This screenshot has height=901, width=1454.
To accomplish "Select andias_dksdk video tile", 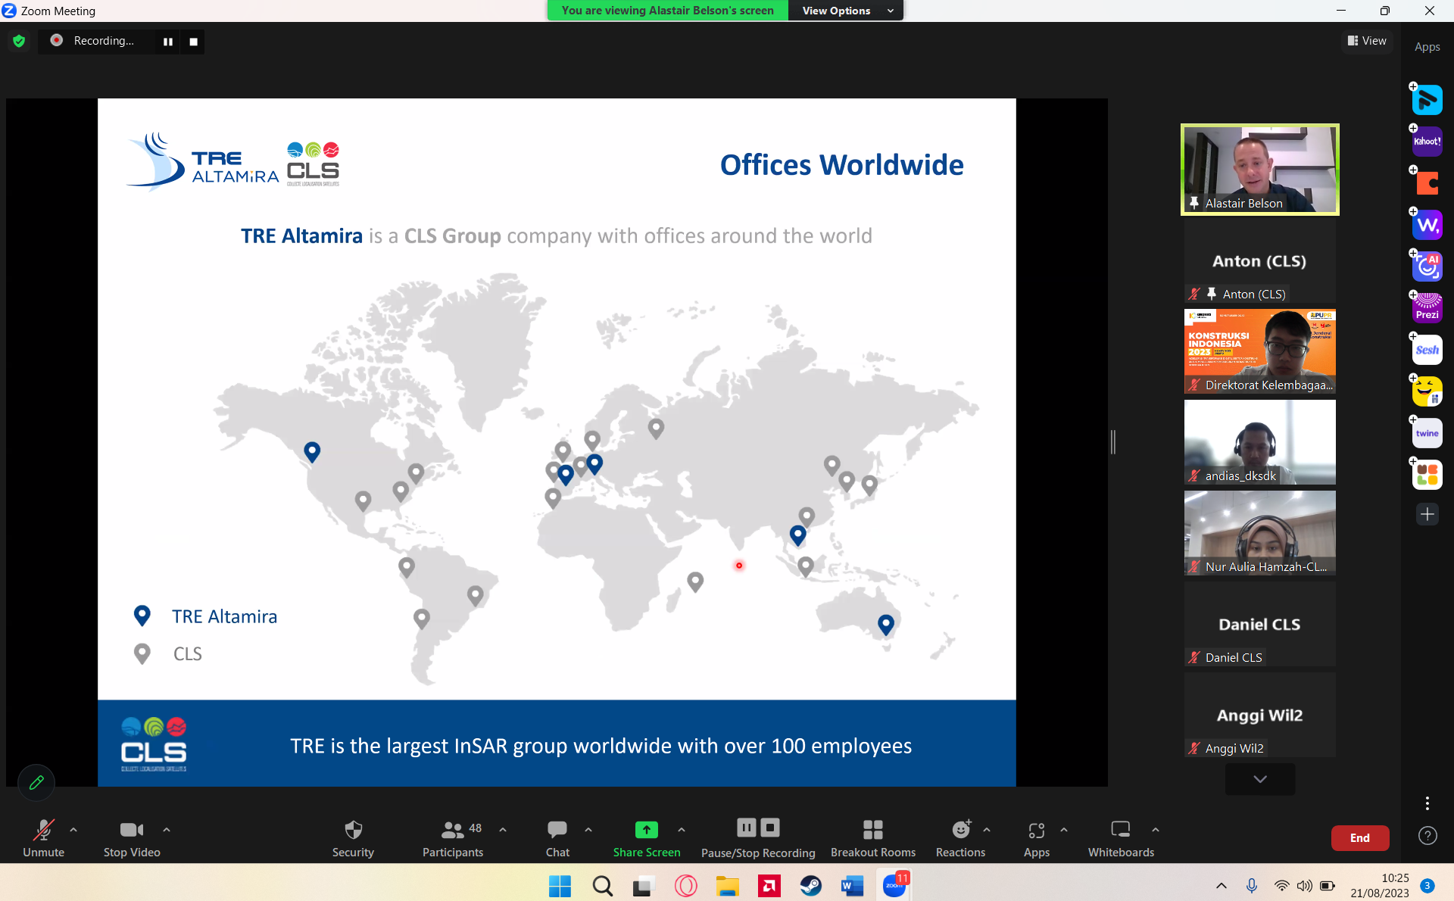I will tap(1260, 442).
